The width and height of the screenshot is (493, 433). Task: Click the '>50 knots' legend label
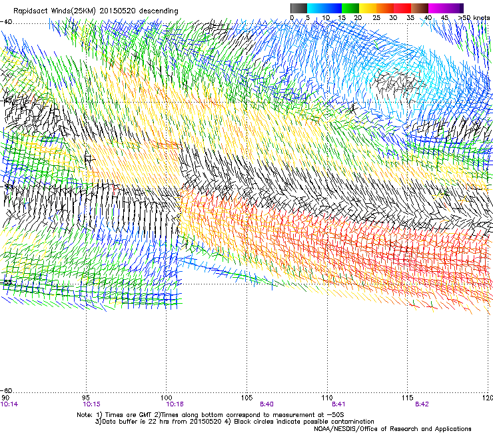pyautogui.click(x=474, y=18)
